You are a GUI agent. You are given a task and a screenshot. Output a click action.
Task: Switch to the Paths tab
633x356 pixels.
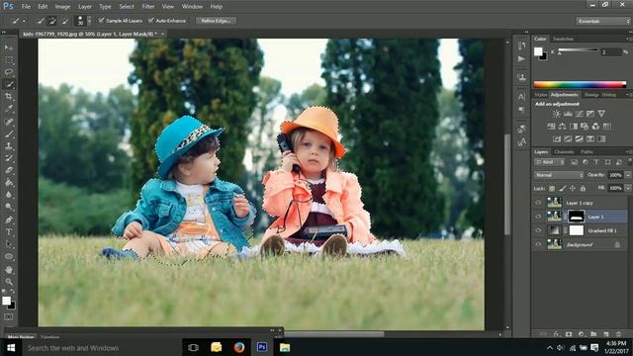pyautogui.click(x=587, y=151)
